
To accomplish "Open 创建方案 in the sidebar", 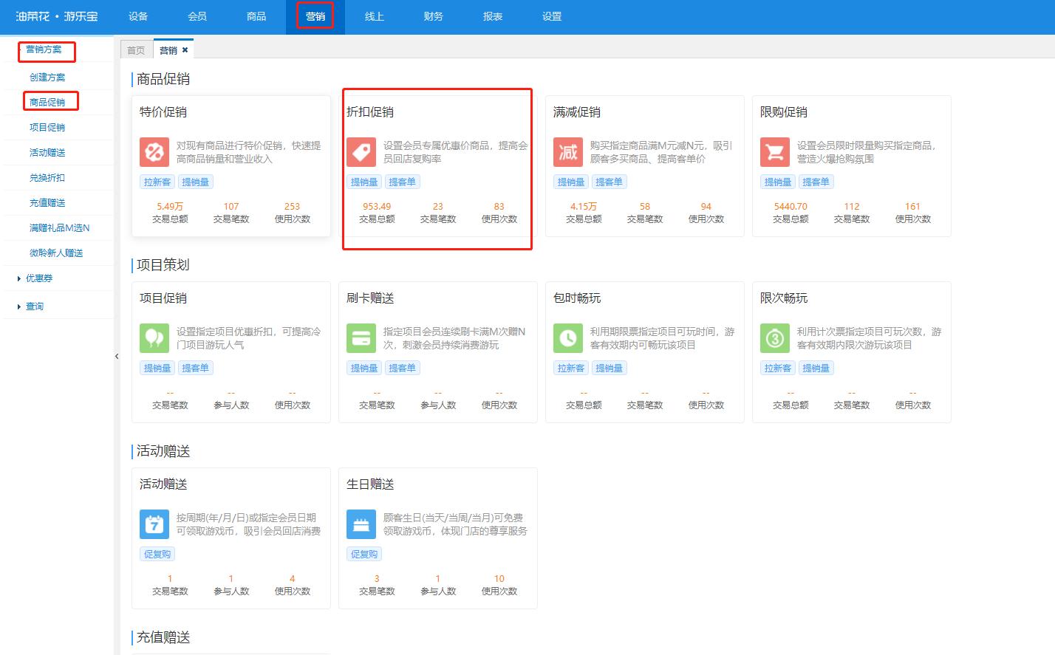I will (47, 78).
